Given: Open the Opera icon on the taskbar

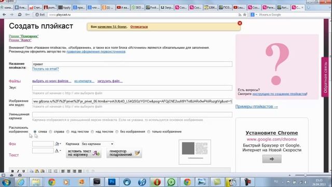Looking at the screenshot, I should pyautogui.click(x=157, y=182).
